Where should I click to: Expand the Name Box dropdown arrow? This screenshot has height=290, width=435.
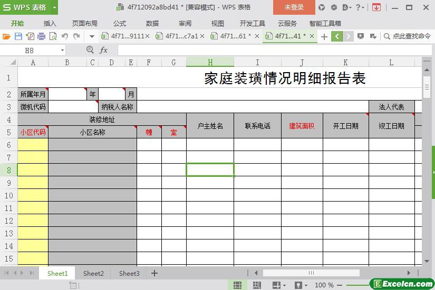click(62, 51)
